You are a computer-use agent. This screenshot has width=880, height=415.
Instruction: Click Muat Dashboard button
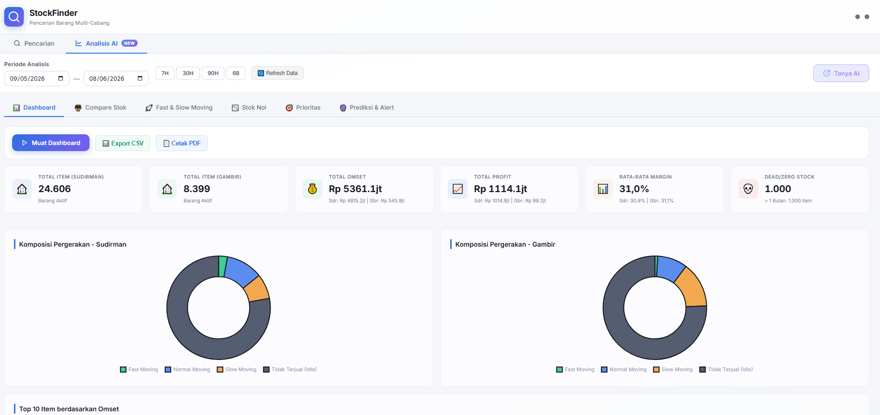tap(51, 143)
